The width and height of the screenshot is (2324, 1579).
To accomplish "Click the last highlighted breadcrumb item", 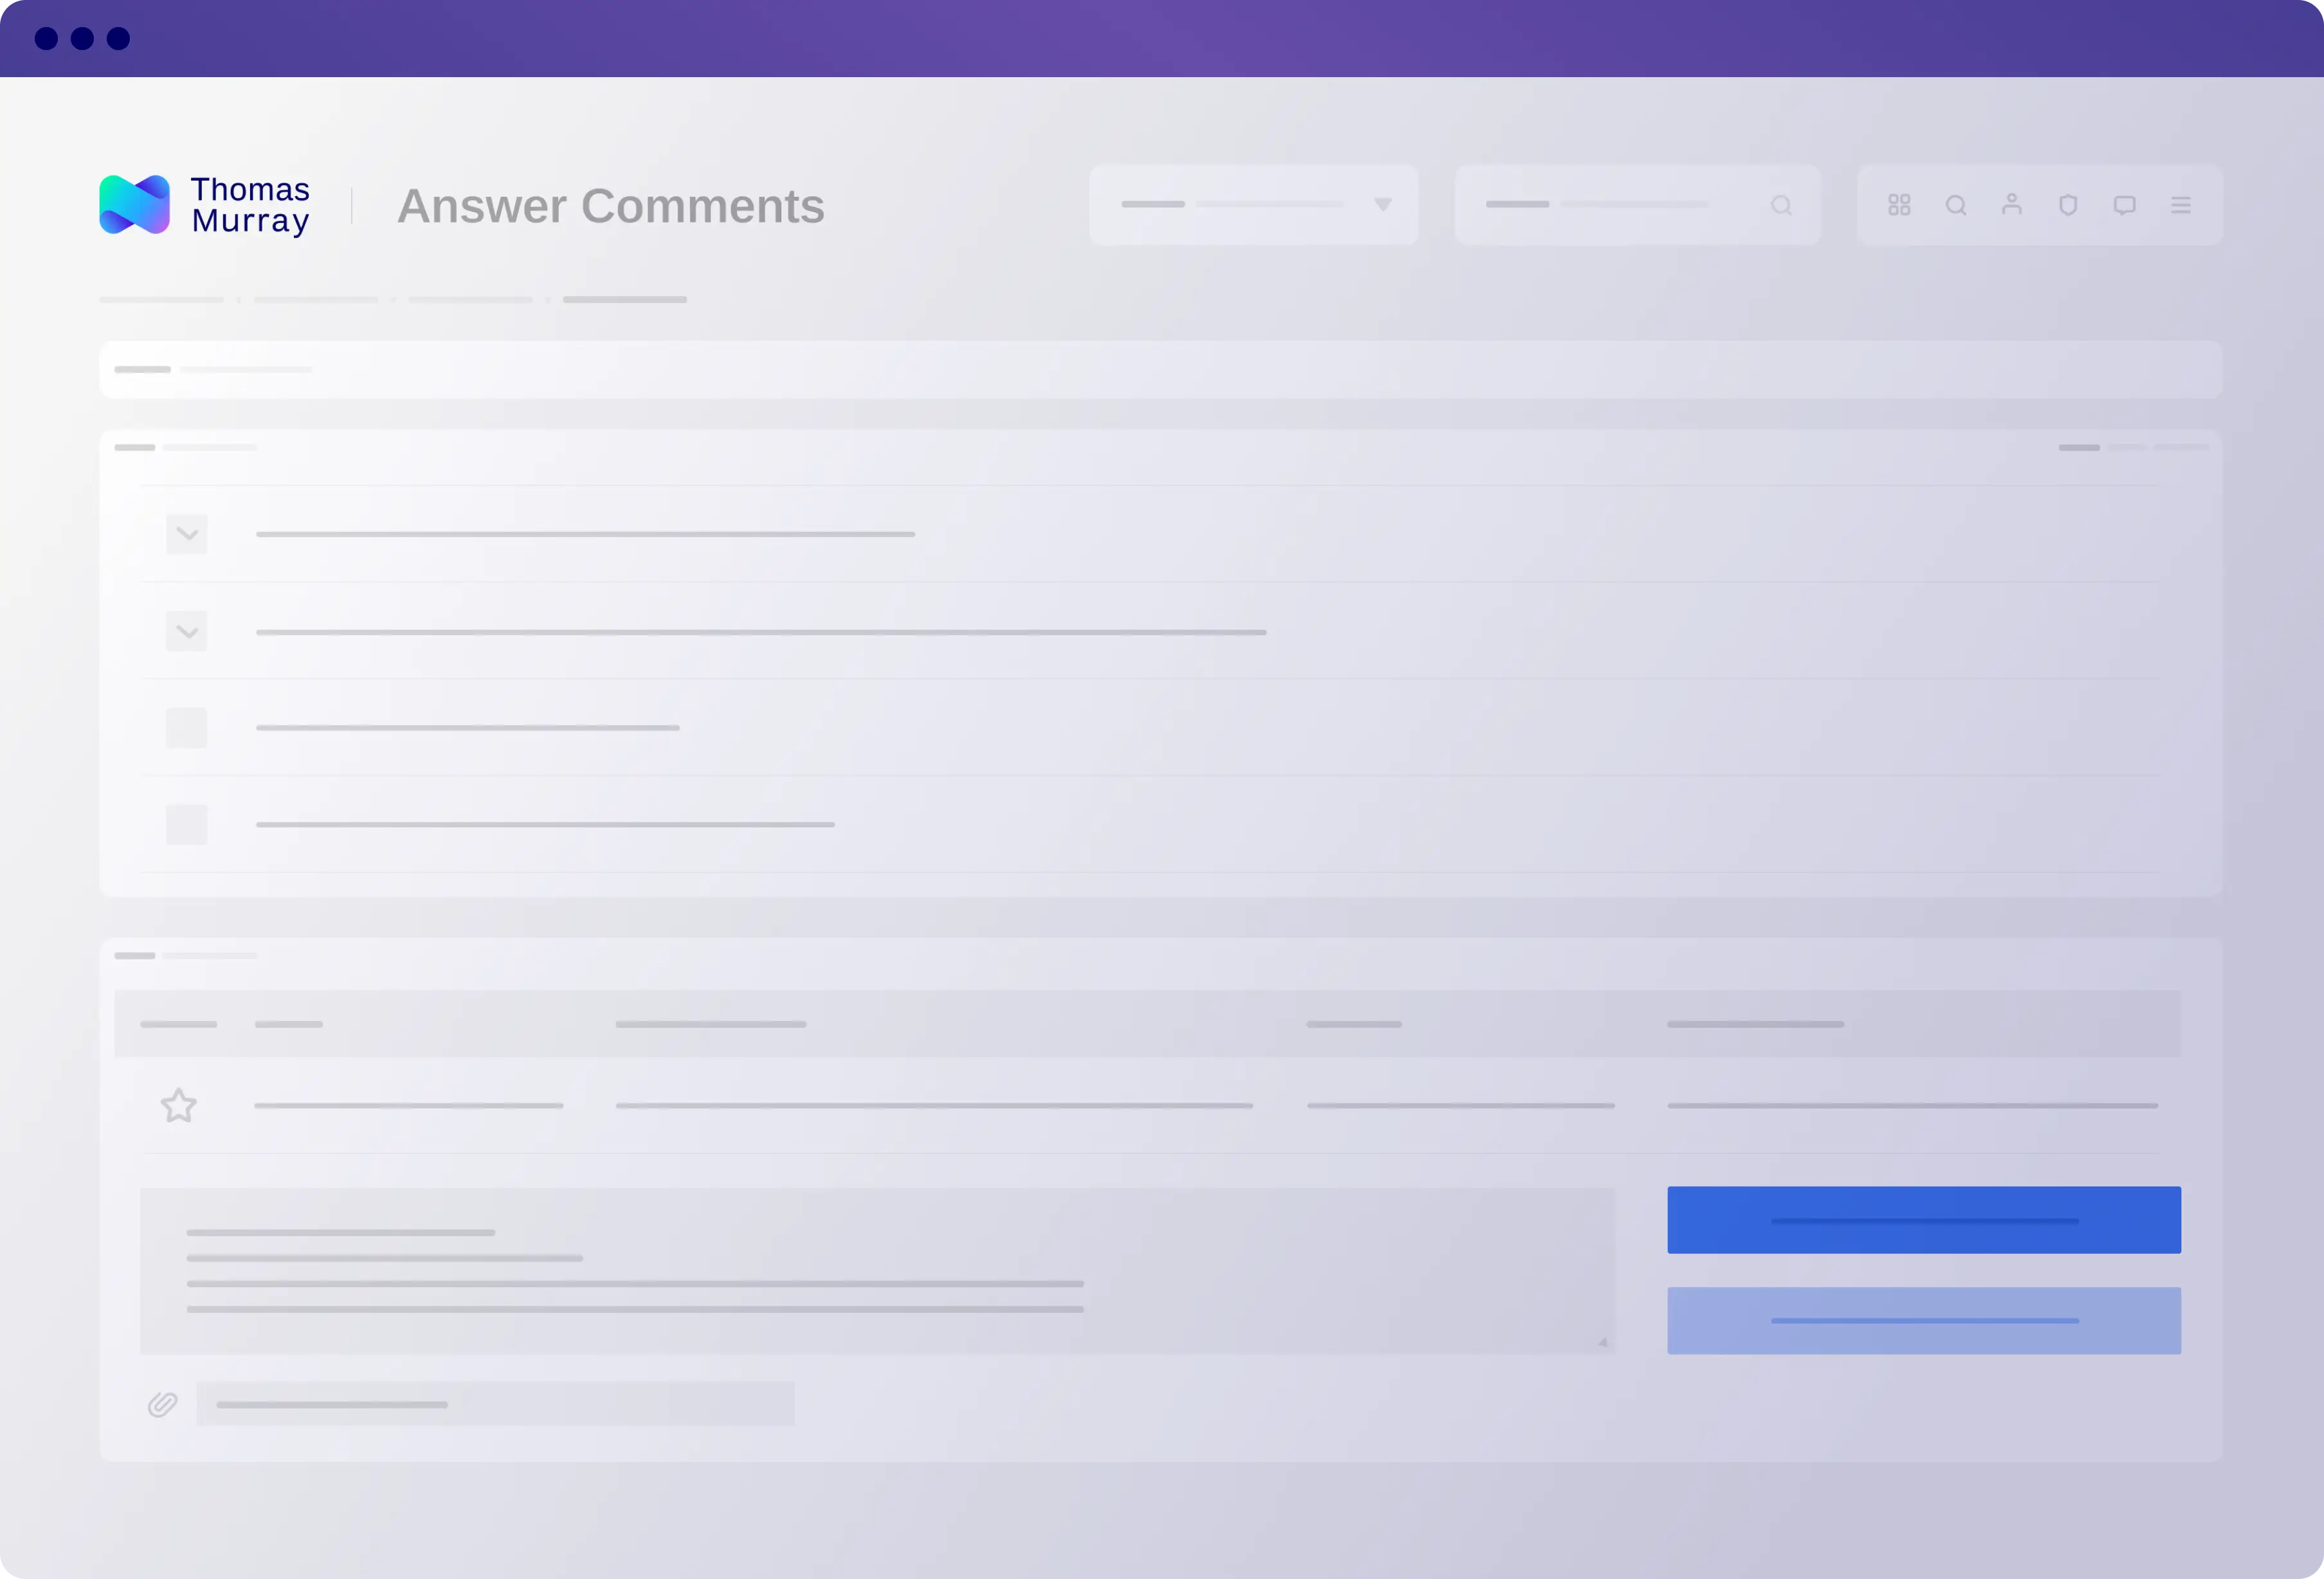I will pos(624,300).
